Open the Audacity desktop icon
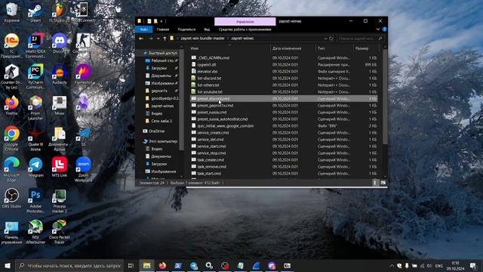Screen dimensions: 483x272 pyautogui.click(x=60, y=74)
